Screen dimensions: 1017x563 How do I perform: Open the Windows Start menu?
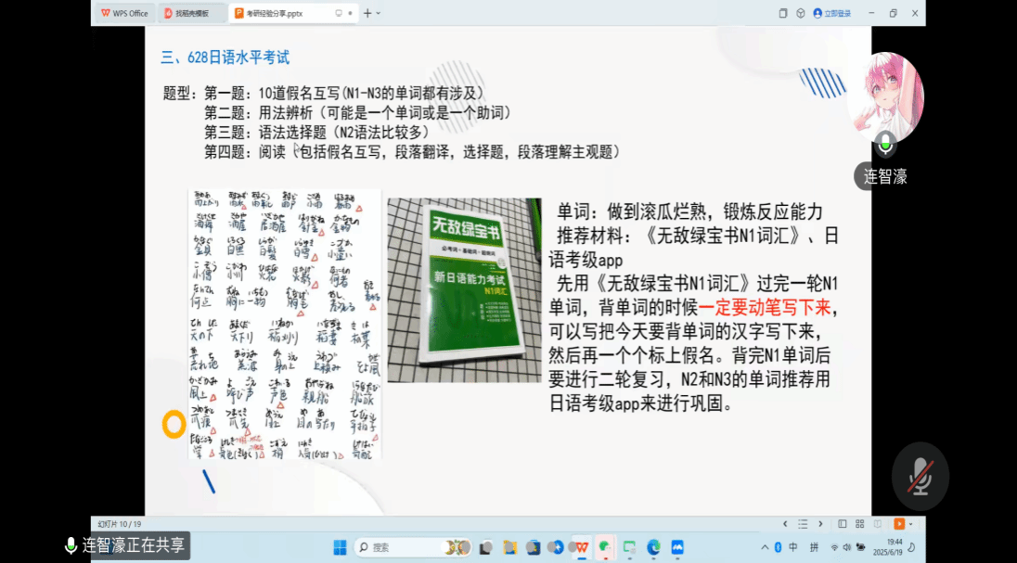point(340,547)
